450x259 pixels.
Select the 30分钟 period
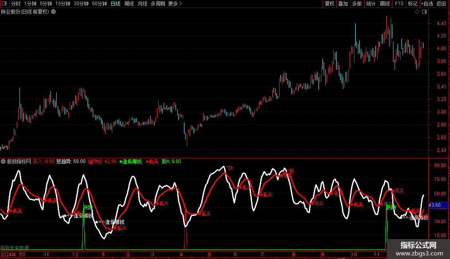click(x=81, y=4)
